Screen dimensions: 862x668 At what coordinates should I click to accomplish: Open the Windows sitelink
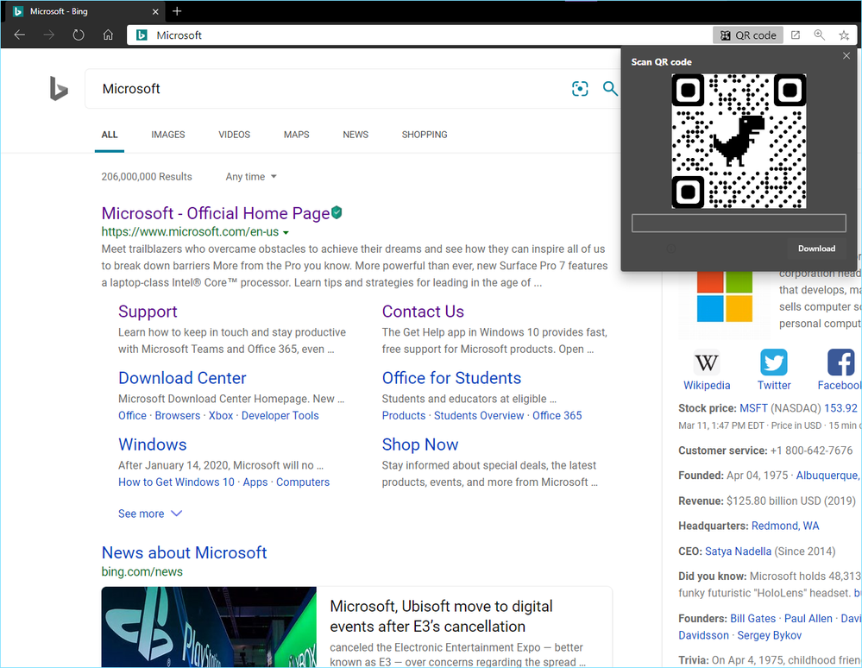pos(152,444)
